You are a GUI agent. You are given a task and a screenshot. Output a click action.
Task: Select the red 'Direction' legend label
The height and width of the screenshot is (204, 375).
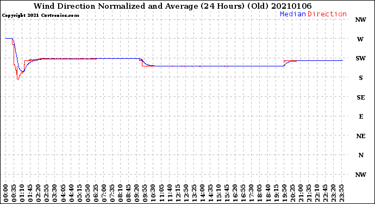(x=327, y=14)
